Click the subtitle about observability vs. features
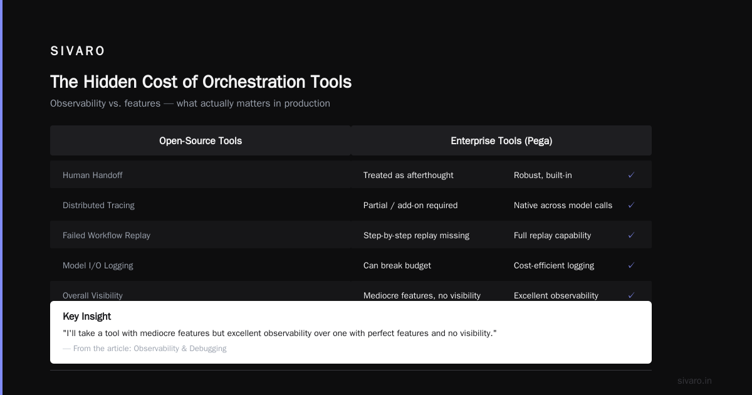This screenshot has height=395, width=752. (190, 103)
